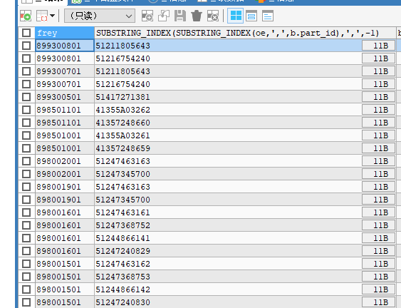Click the export result set icon with green arrow
Image resolution: width=401 pixels, height=308 pixels.
26,16
